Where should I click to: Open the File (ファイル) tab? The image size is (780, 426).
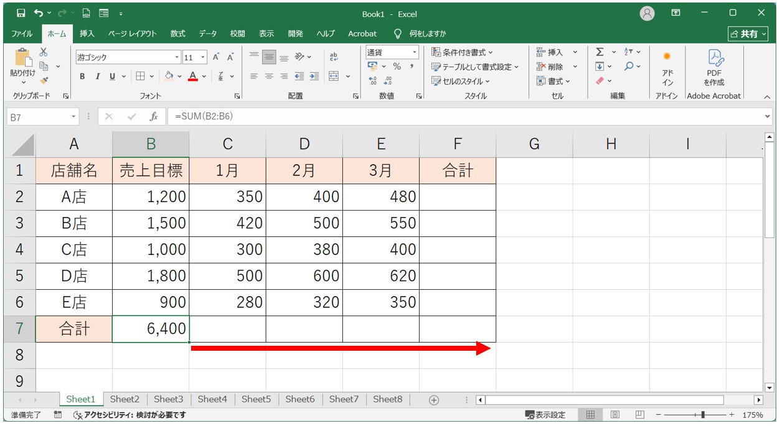(x=22, y=34)
